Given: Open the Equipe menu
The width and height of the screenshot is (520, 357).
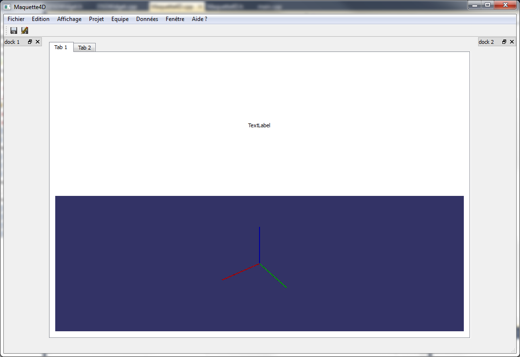Looking at the screenshot, I should 120,19.
